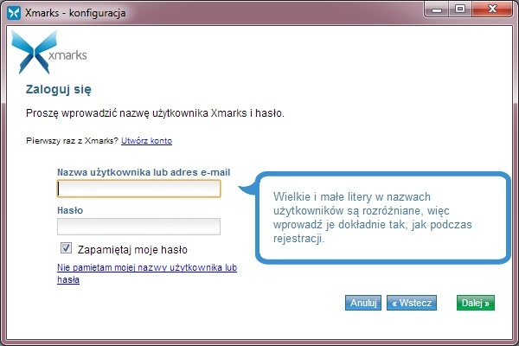Click the Hasło password field
This screenshot has height=346, width=519.
click(138, 227)
